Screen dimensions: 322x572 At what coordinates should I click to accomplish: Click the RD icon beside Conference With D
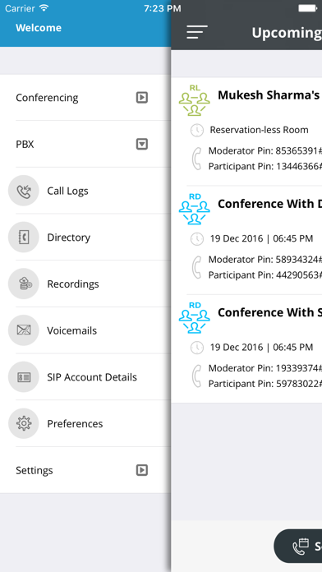(x=195, y=209)
